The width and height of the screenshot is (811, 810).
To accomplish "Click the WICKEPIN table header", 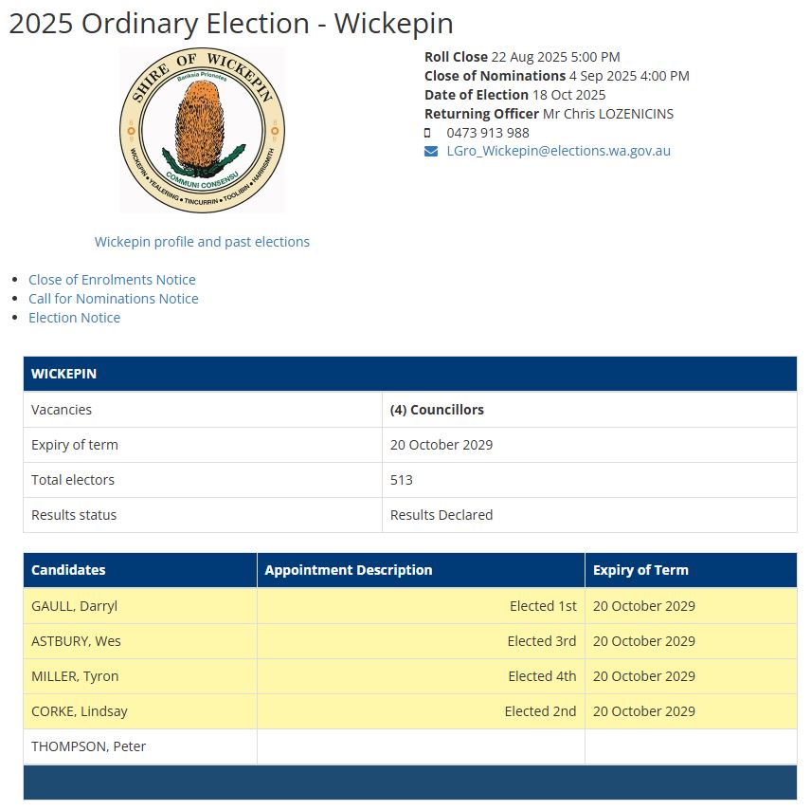I will click(x=63, y=374).
